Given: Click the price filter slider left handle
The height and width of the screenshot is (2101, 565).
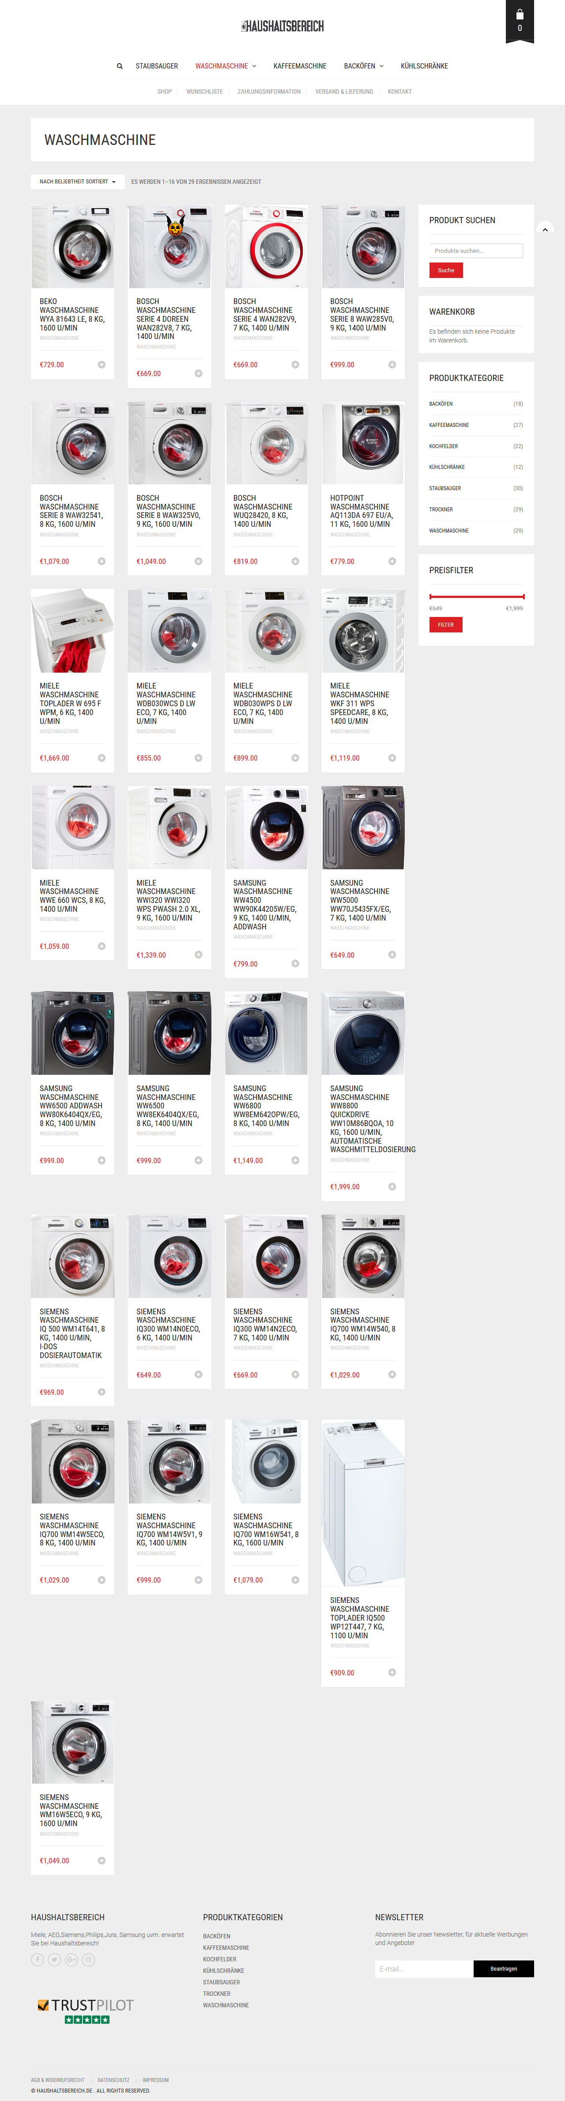Looking at the screenshot, I should pos(431,596).
